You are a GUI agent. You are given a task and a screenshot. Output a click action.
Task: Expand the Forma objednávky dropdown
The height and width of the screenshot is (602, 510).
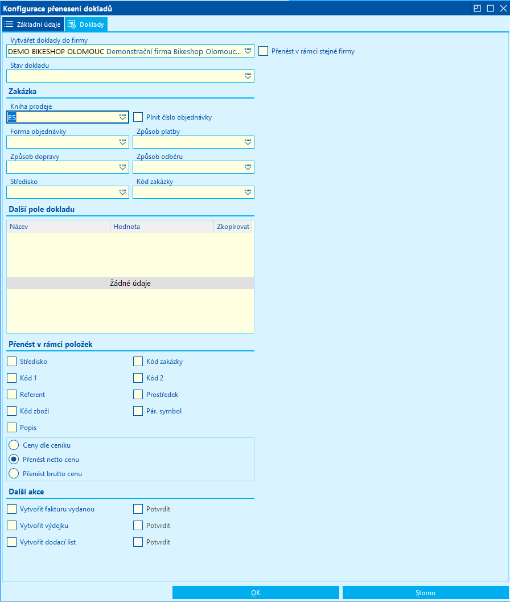(x=122, y=142)
